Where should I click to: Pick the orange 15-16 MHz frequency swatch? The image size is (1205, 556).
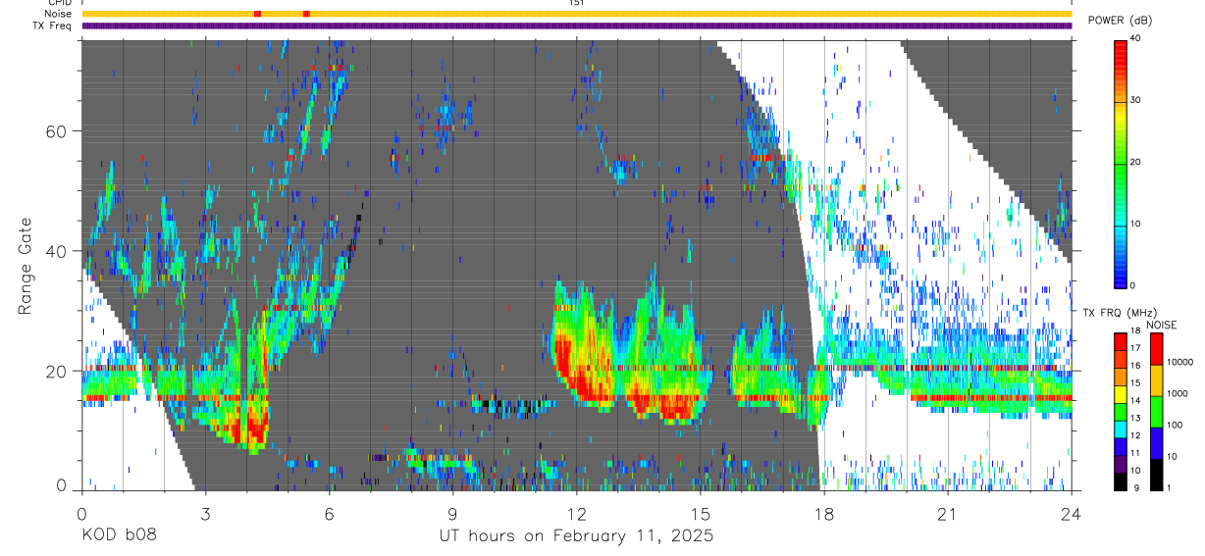(x=1122, y=376)
